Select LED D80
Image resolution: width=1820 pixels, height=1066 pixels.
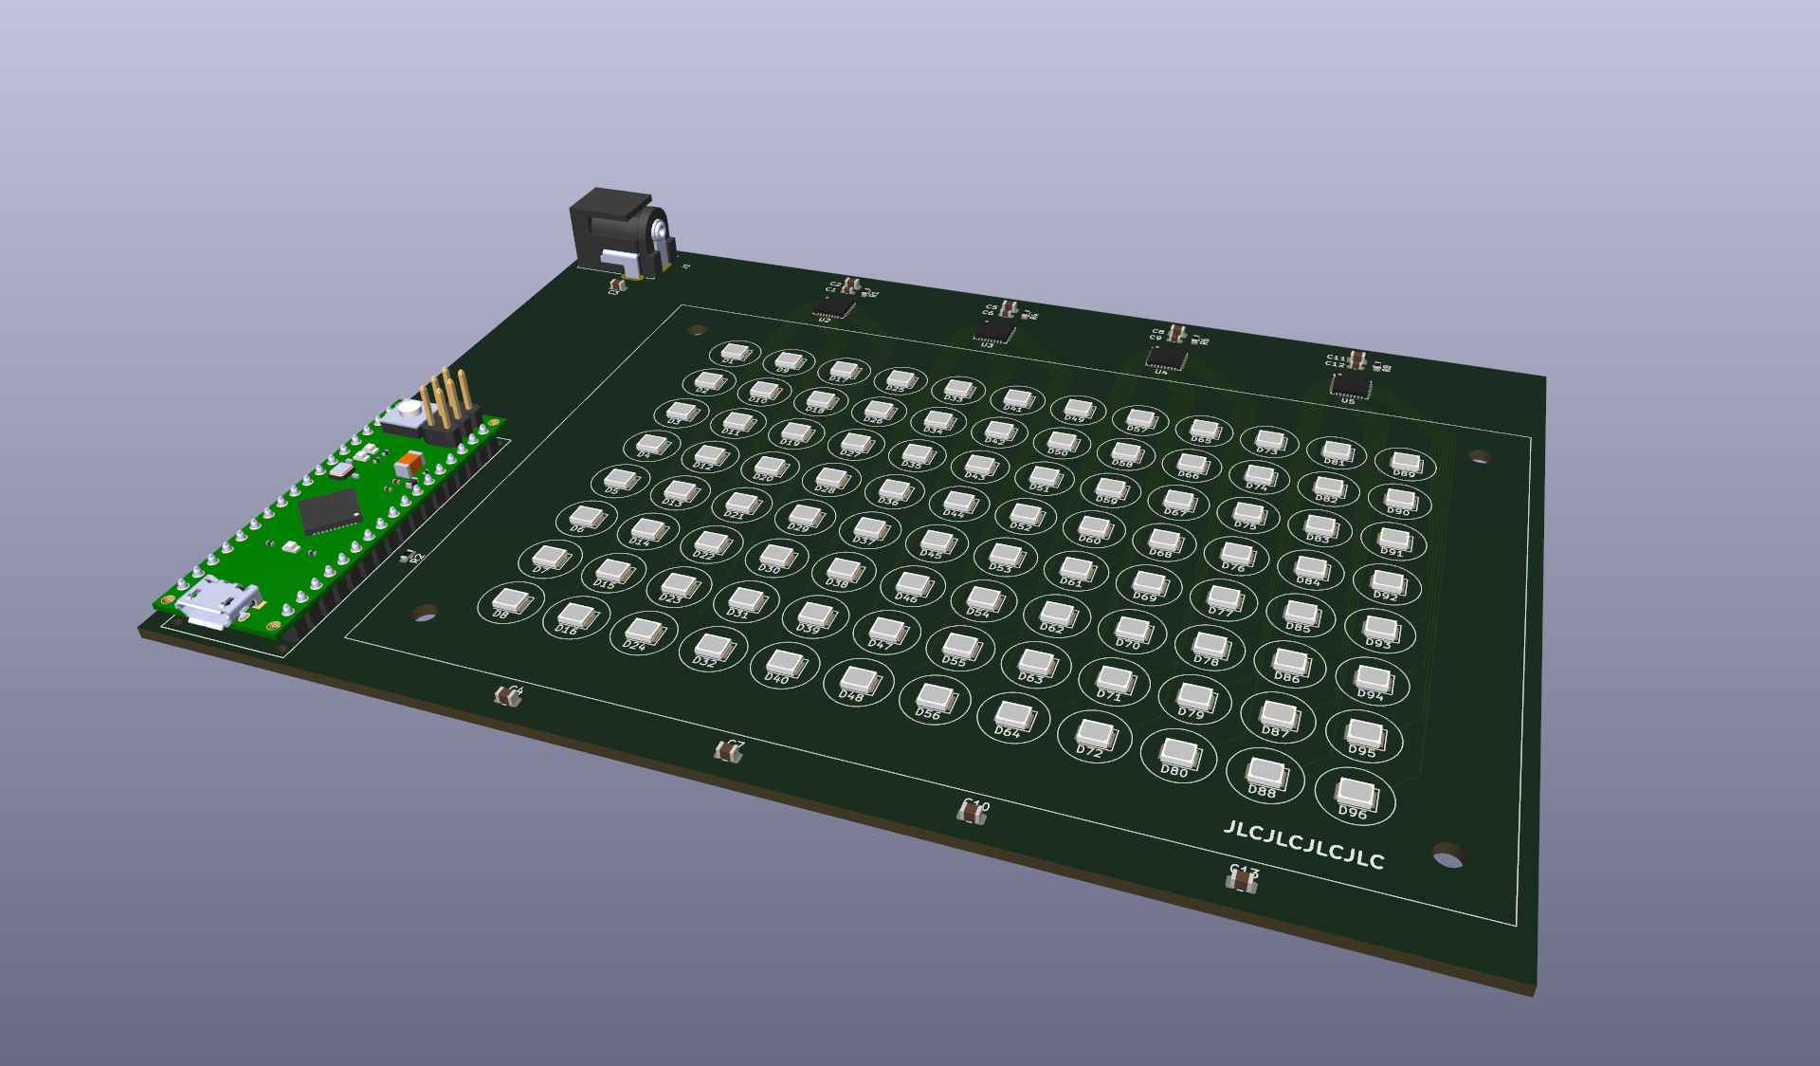point(1179,754)
